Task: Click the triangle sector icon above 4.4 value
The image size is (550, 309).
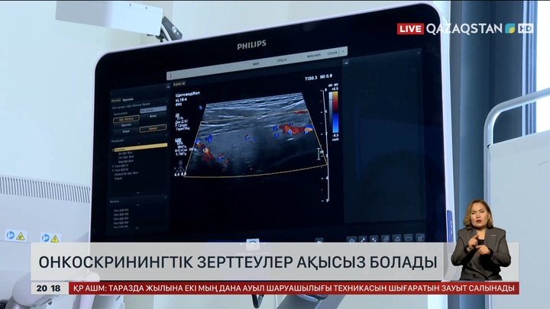Action: 180,167
